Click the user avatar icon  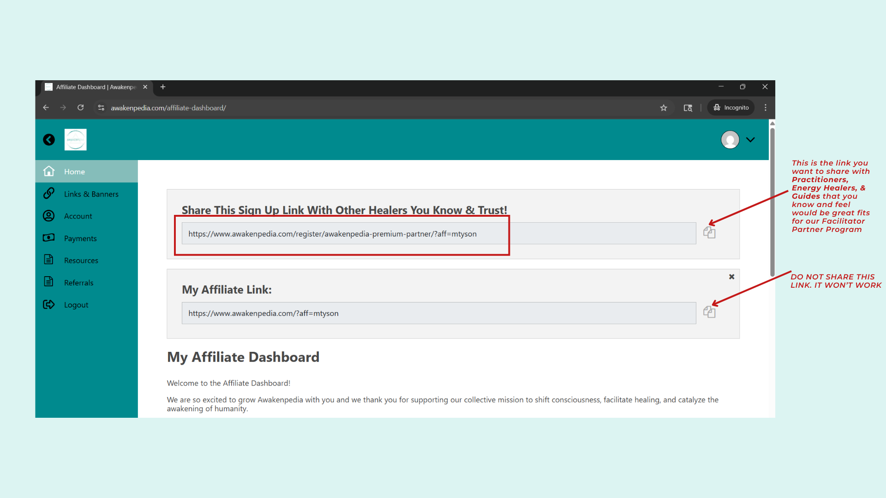pyautogui.click(x=730, y=140)
